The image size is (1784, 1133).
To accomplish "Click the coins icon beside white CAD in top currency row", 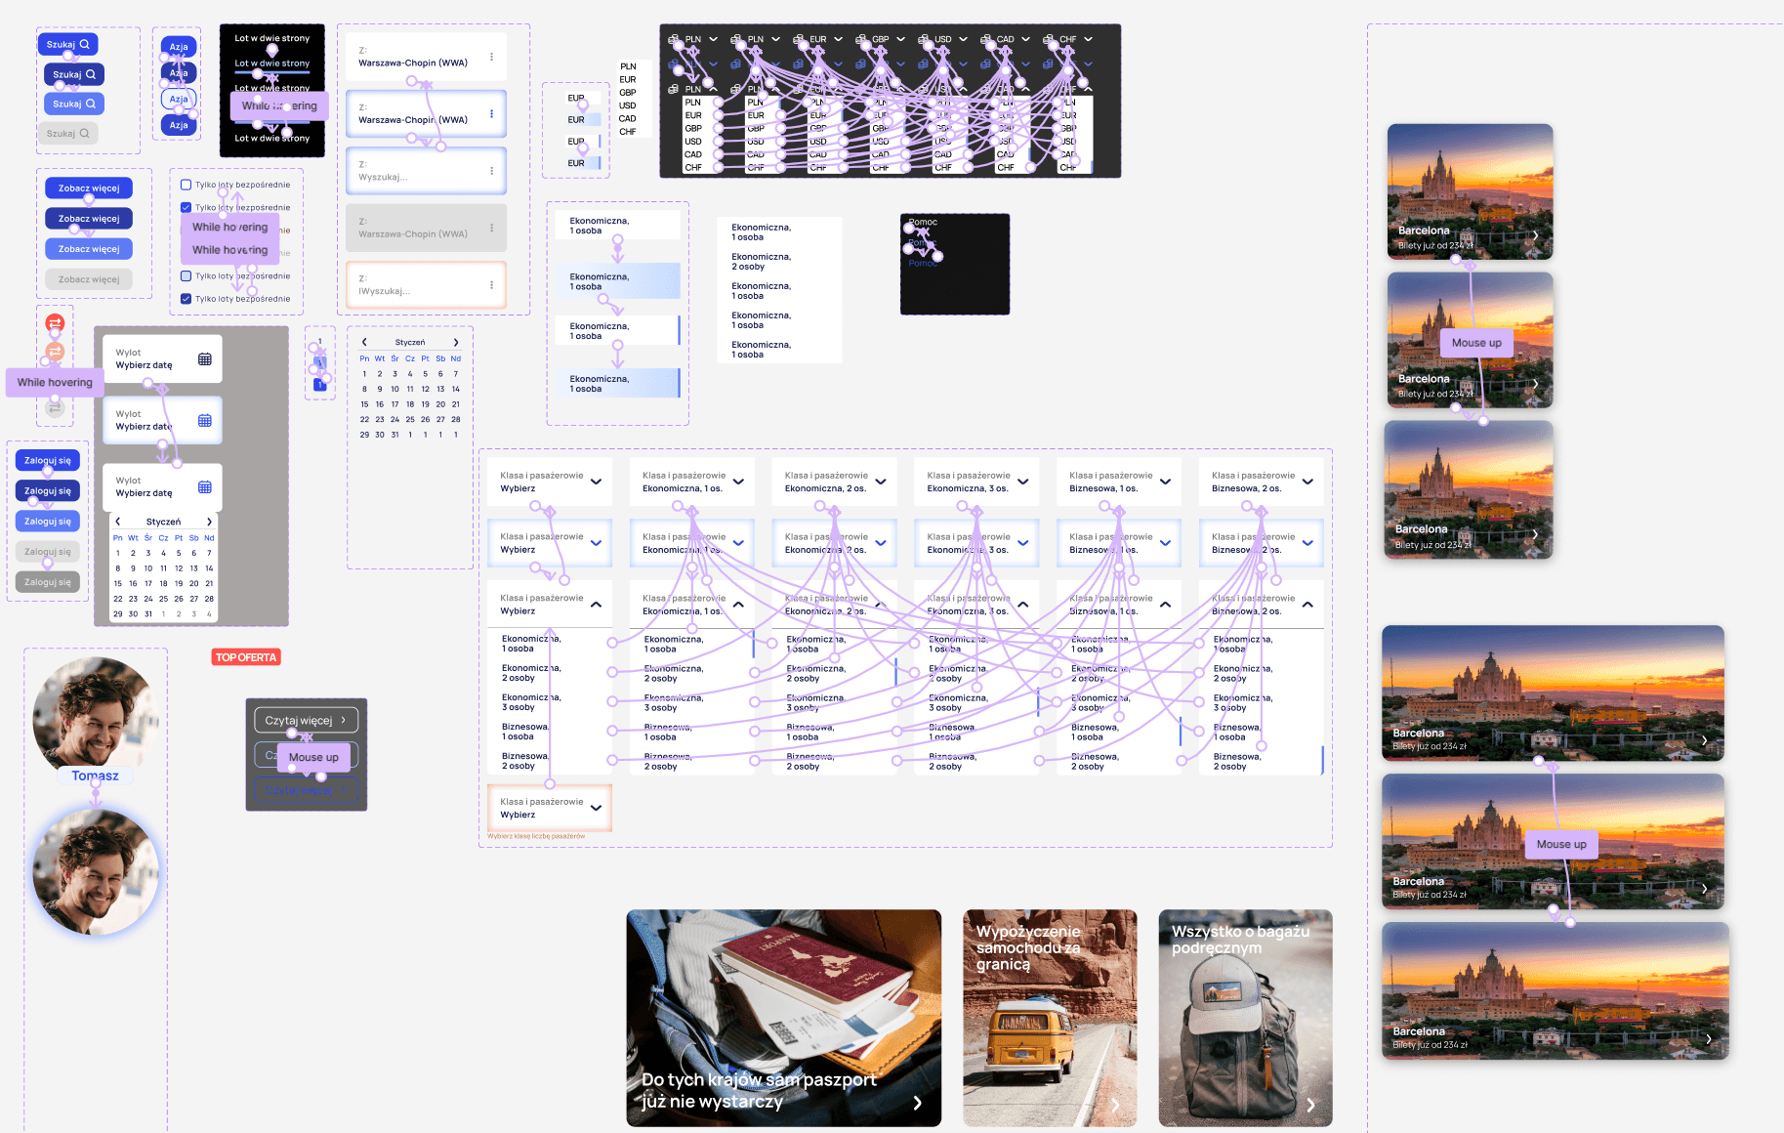I will (986, 39).
